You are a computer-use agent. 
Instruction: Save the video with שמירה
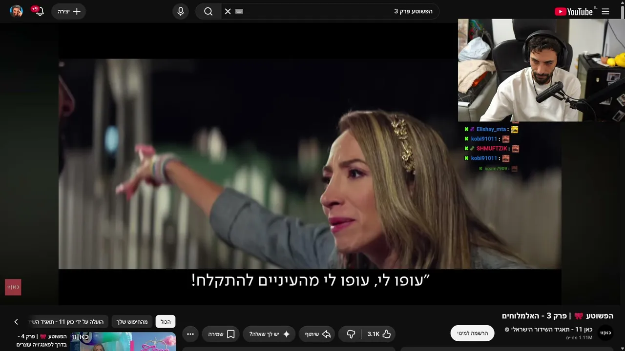point(222,334)
